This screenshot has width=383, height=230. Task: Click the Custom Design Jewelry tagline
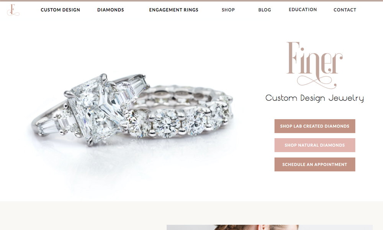pyautogui.click(x=314, y=98)
